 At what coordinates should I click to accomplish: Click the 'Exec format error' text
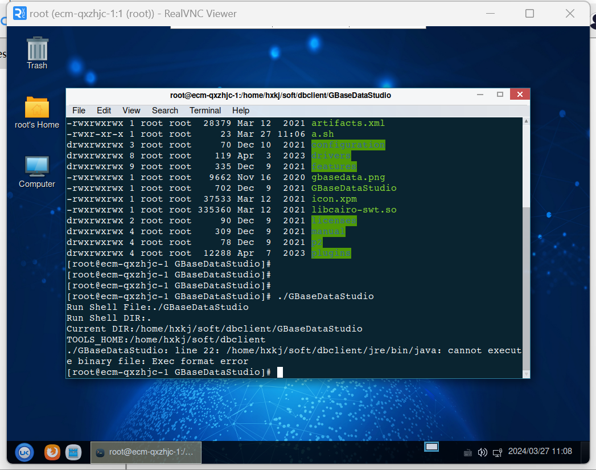pyautogui.click(x=200, y=361)
